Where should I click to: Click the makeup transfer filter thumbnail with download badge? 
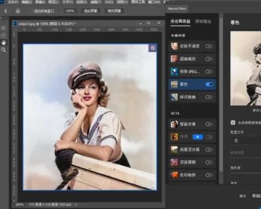(174, 137)
